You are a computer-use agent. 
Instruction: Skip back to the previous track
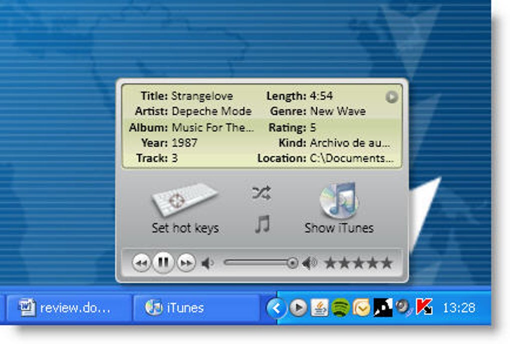141,263
